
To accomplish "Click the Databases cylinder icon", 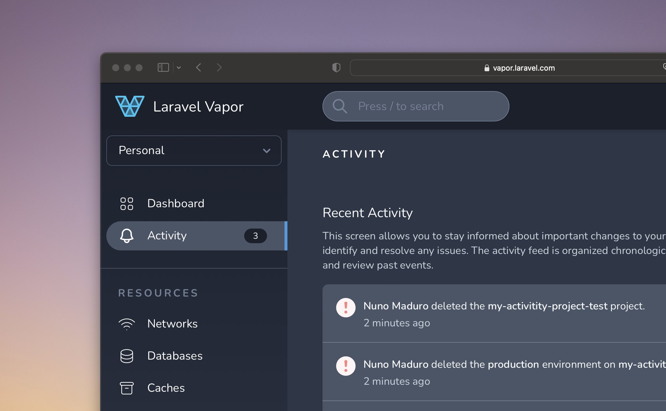I will [126, 356].
